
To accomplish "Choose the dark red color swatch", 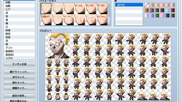I will click(x=173, y=10).
